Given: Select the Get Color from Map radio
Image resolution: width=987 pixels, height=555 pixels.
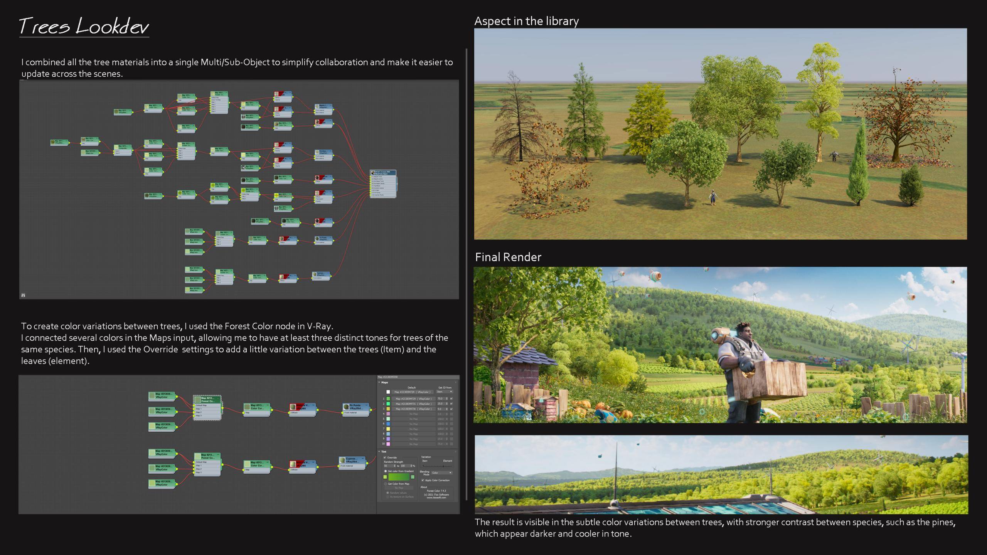Looking at the screenshot, I should pos(385,484).
